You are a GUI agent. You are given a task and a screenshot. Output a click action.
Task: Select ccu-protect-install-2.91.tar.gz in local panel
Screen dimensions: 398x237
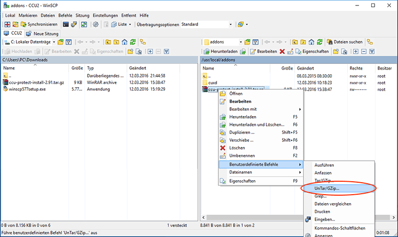(36, 83)
